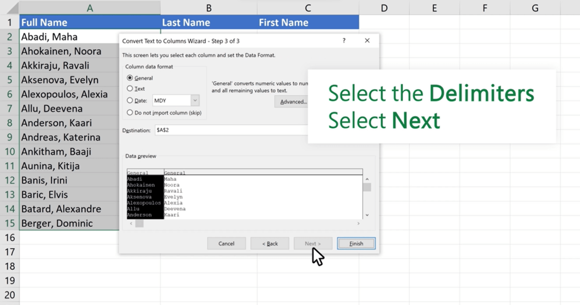Image resolution: width=580 pixels, height=305 pixels.
Task: Click cell containing Ankitham, Baaji
Action: point(69,151)
